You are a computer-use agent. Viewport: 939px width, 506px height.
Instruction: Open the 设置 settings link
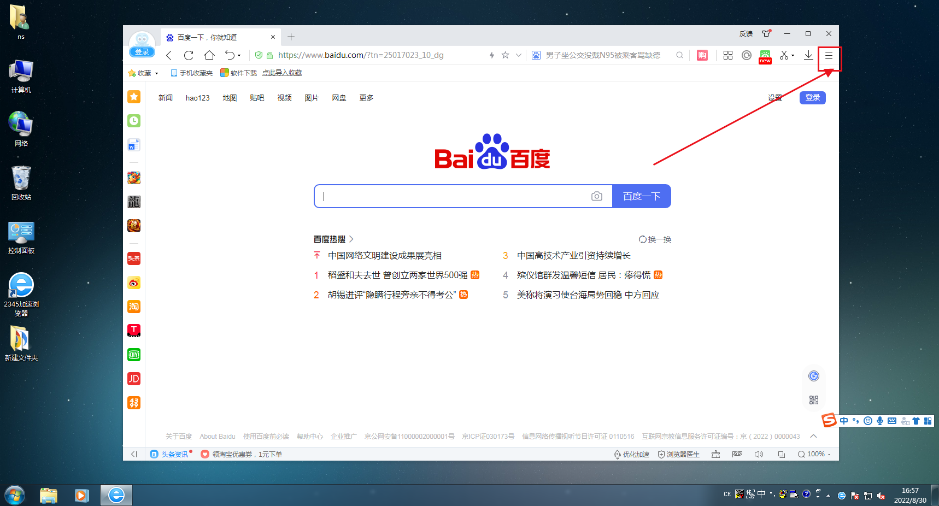[x=775, y=98]
